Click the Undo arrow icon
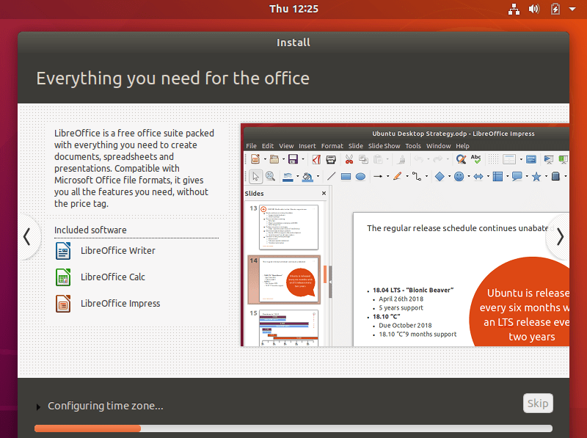 point(418,159)
